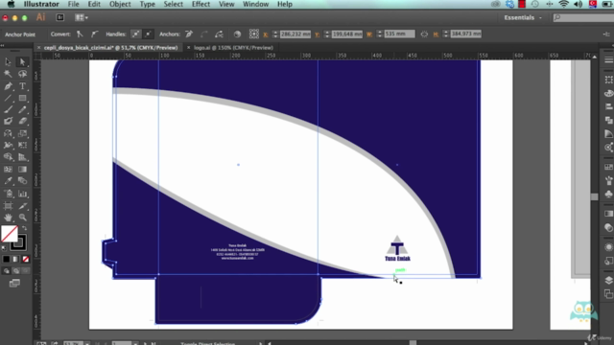Pick the Gradient tool

click(x=22, y=170)
